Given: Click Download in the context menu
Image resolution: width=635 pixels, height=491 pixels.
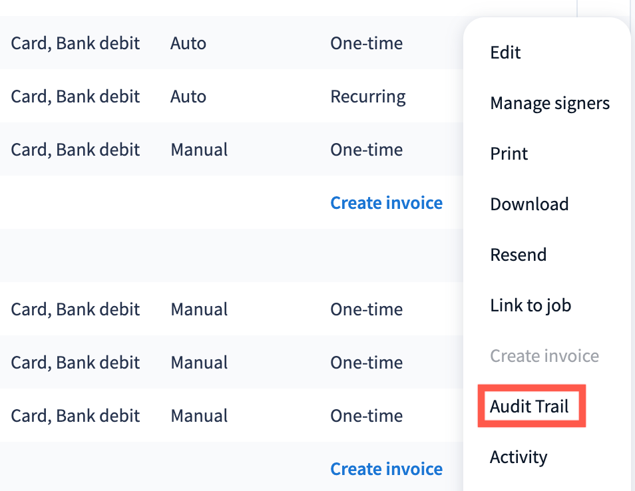Looking at the screenshot, I should (529, 204).
